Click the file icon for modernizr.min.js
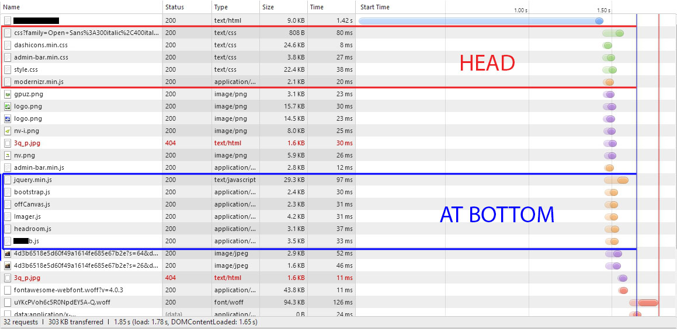 tap(8, 82)
